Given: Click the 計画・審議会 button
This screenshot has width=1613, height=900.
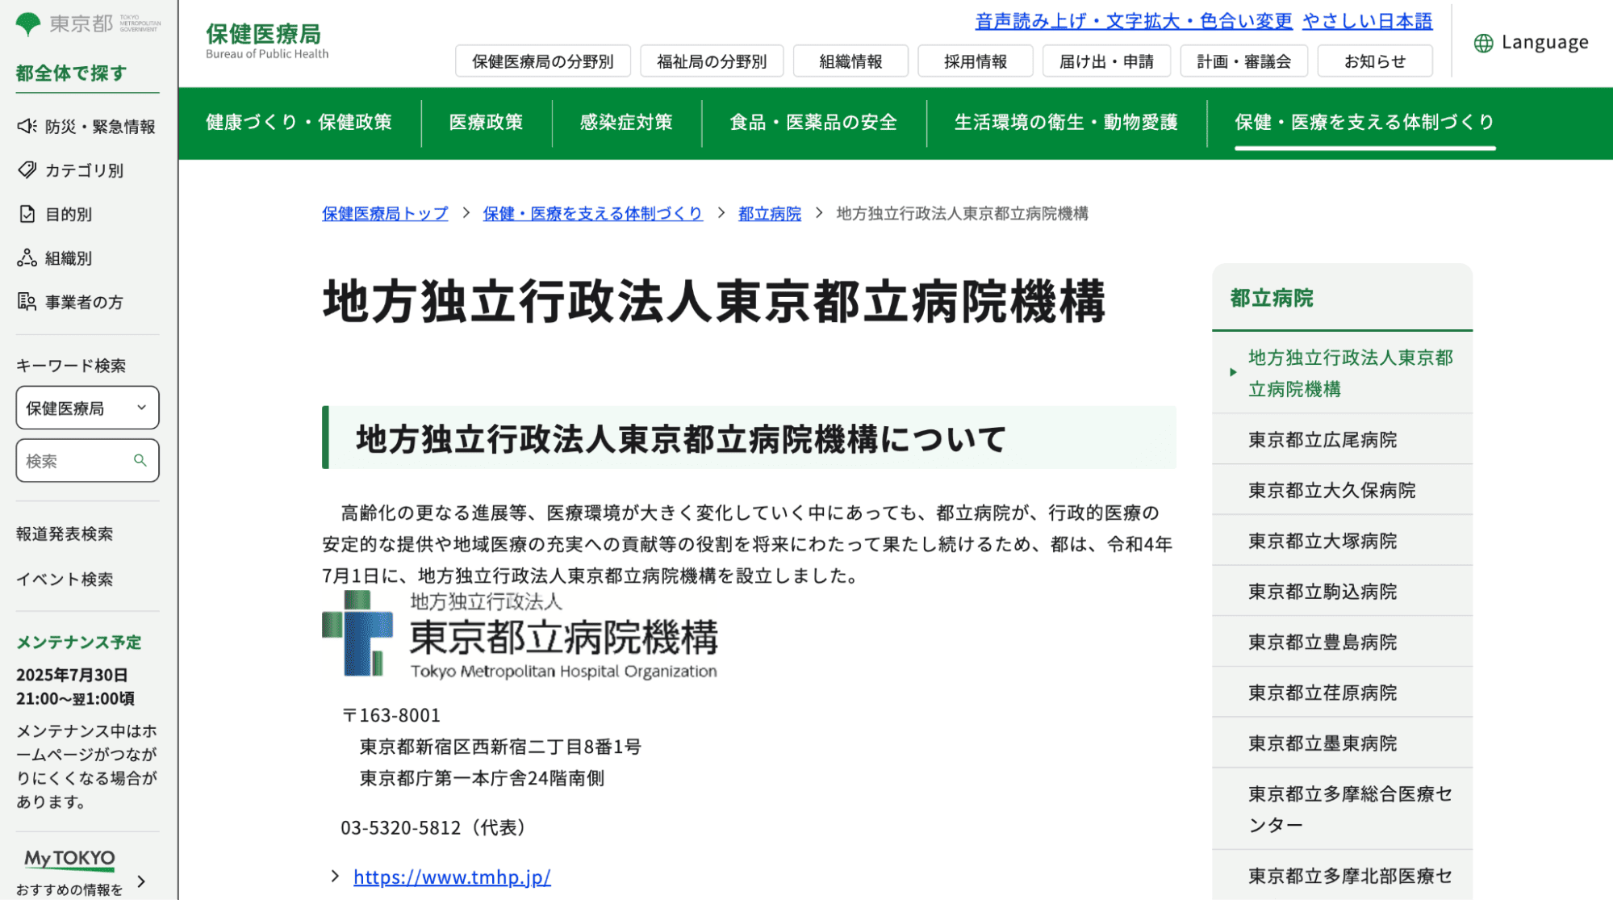Looking at the screenshot, I should [x=1243, y=61].
